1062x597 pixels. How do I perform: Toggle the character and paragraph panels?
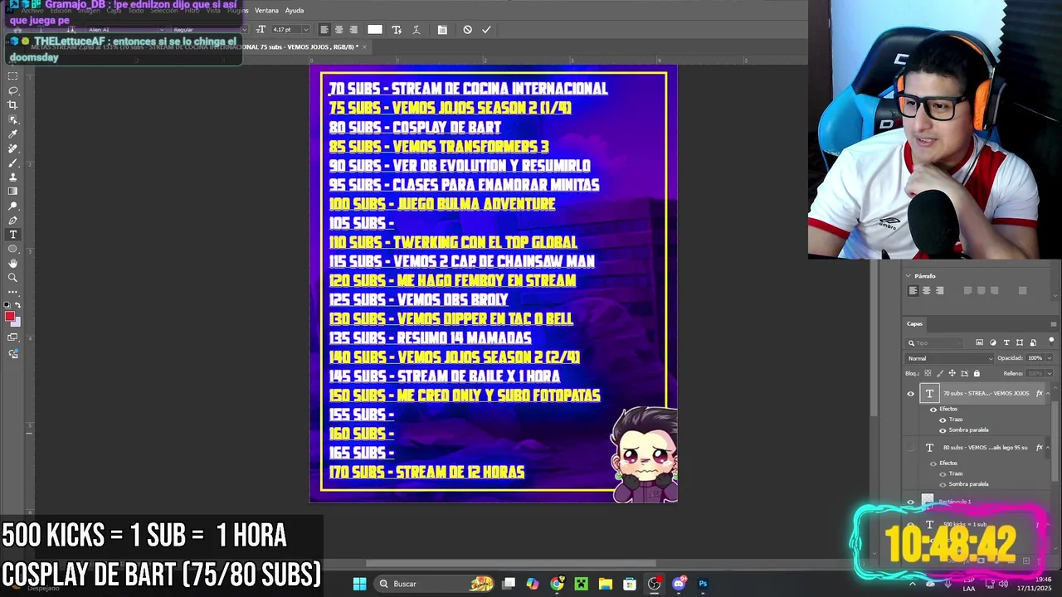coord(442,30)
